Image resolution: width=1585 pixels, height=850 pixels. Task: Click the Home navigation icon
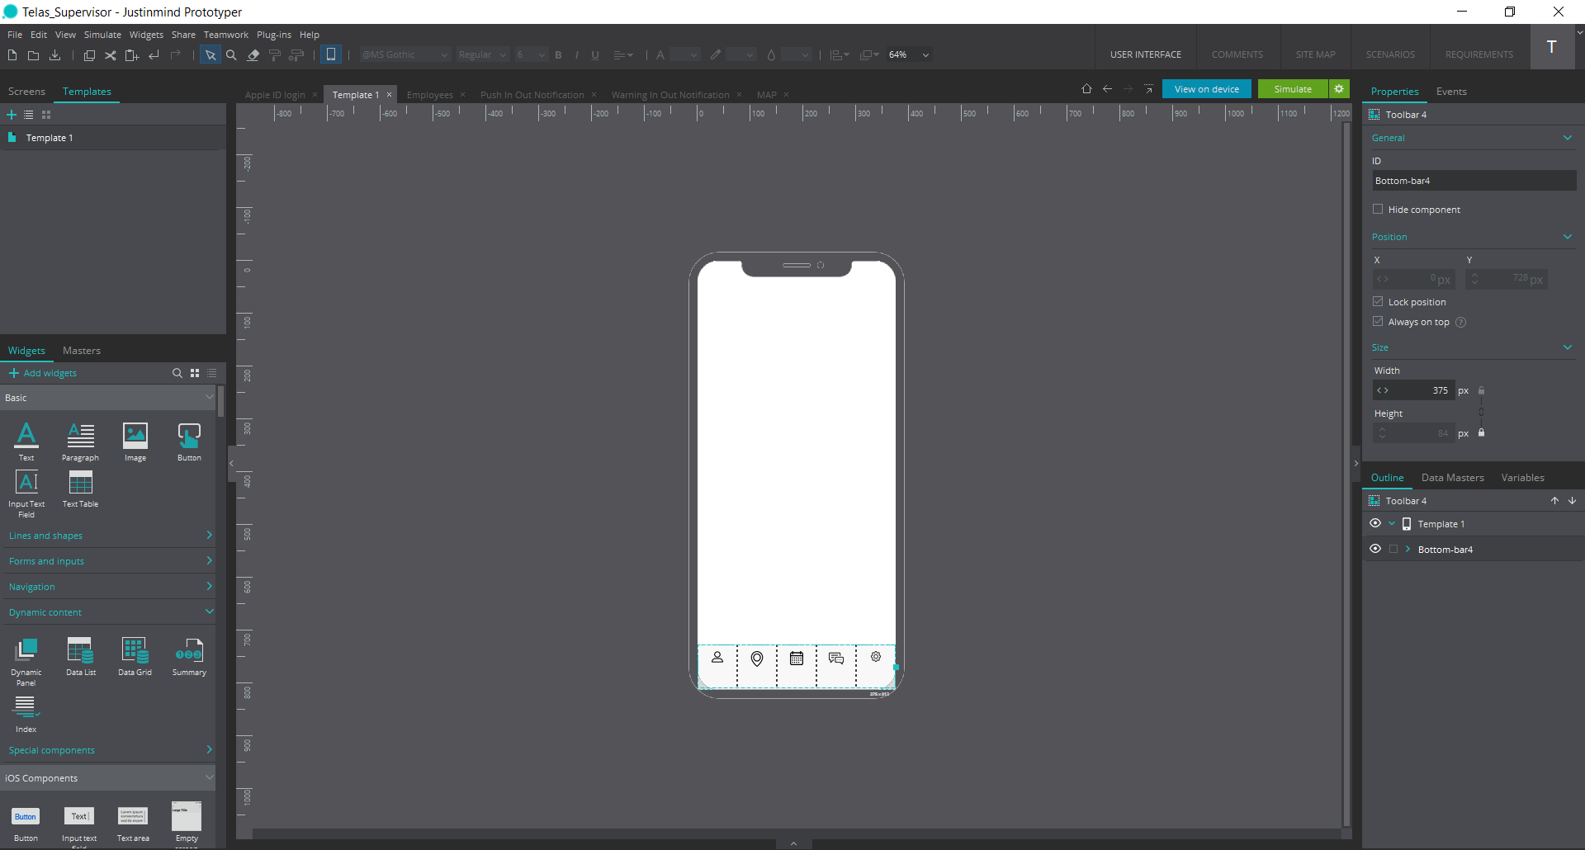click(x=1086, y=89)
